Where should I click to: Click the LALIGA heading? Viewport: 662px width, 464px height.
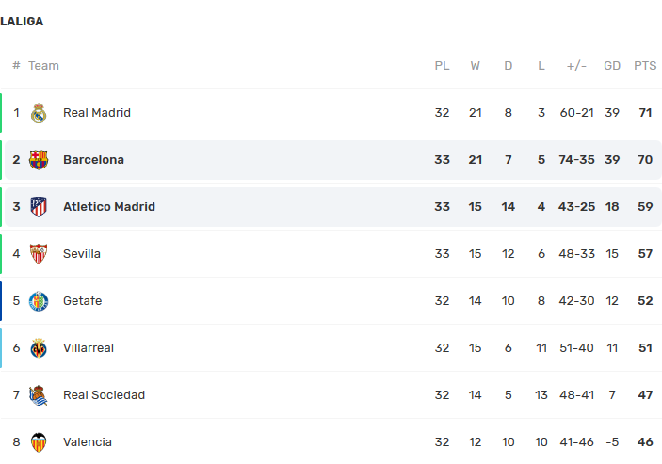(22, 22)
